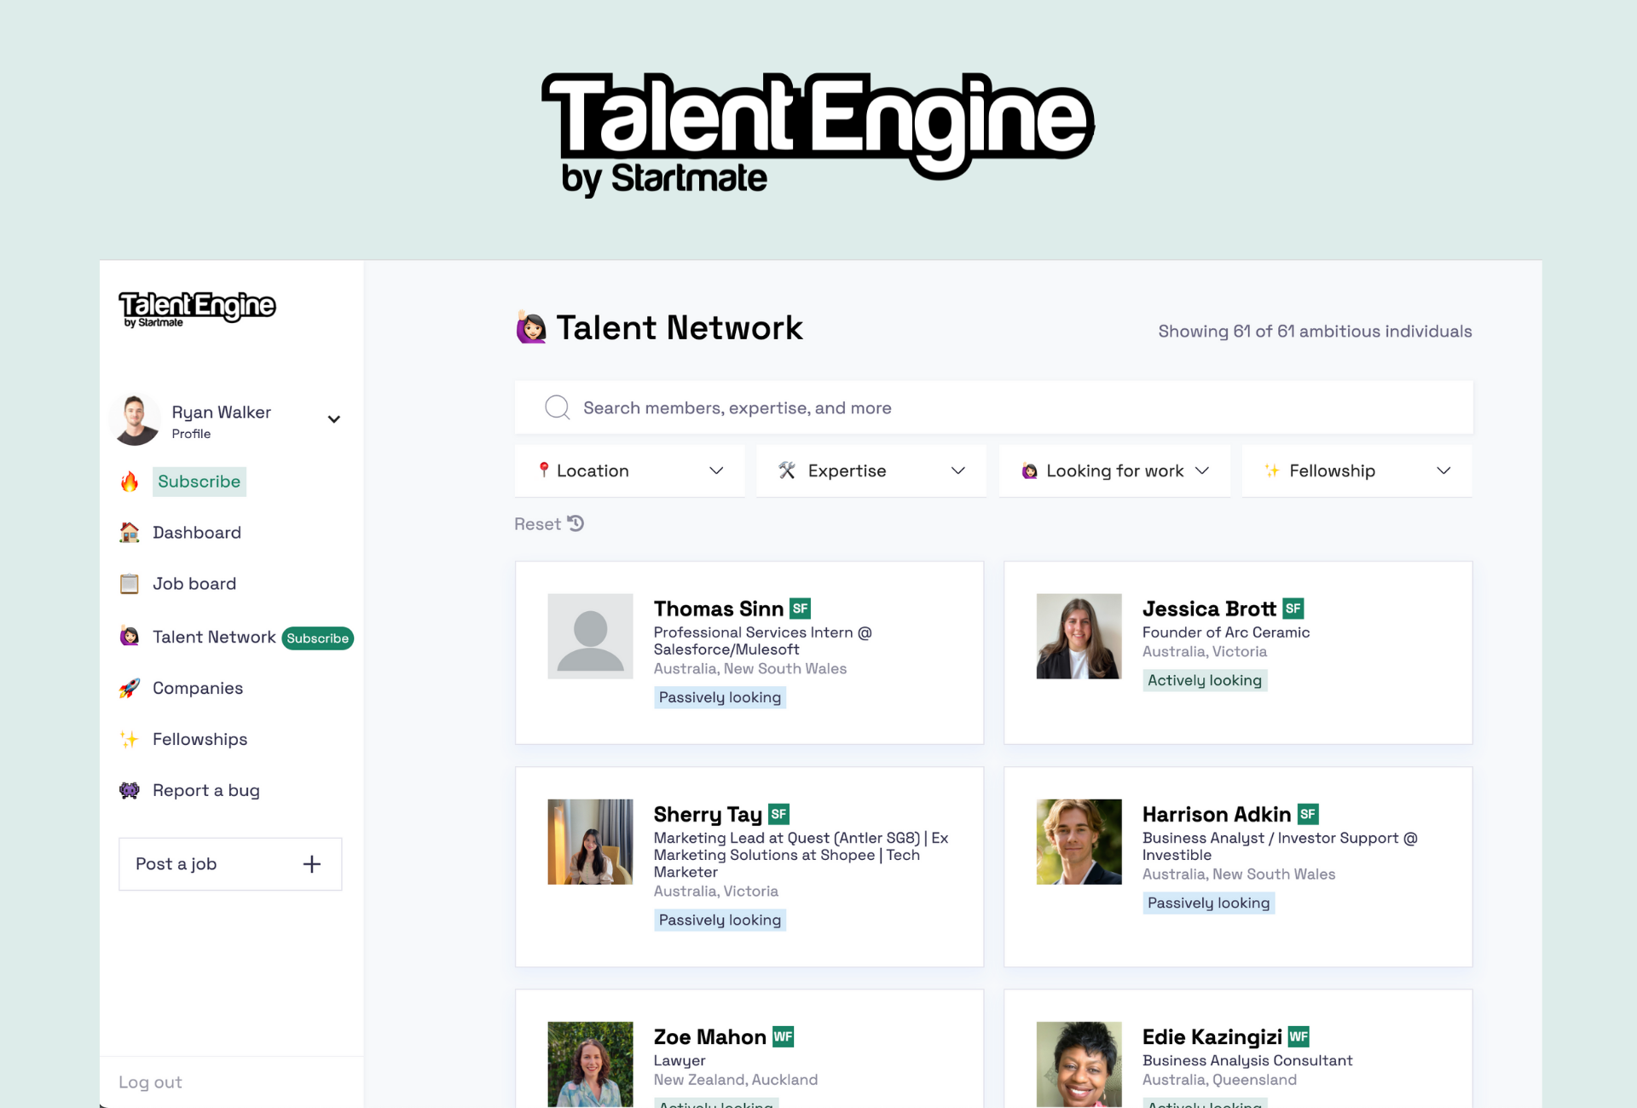Expand Ryan Walker's profile chevron
This screenshot has width=1637, height=1108.
pyautogui.click(x=333, y=418)
